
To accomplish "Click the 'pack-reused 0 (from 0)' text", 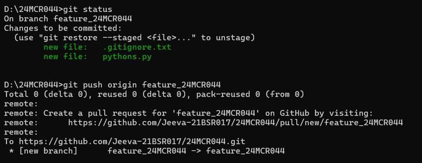I will coord(250,94).
